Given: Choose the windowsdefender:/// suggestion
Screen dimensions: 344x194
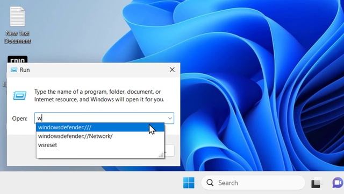Looking at the screenshot, I should click(x=101, y=127).
